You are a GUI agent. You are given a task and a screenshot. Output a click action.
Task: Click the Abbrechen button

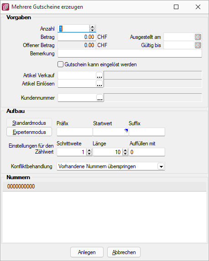[124, 252]
